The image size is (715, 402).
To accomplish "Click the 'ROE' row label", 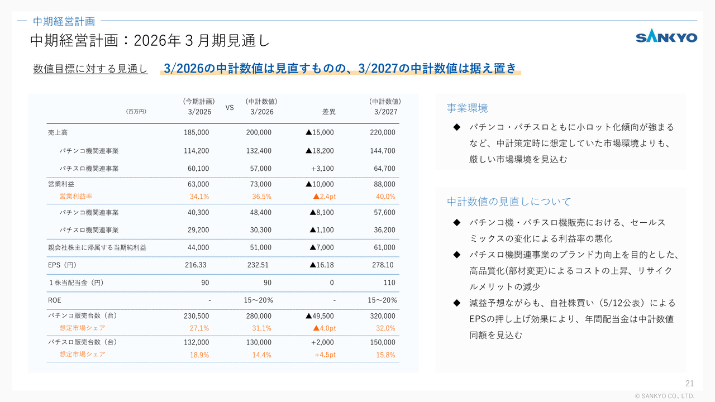I will [x=55, y=300].
